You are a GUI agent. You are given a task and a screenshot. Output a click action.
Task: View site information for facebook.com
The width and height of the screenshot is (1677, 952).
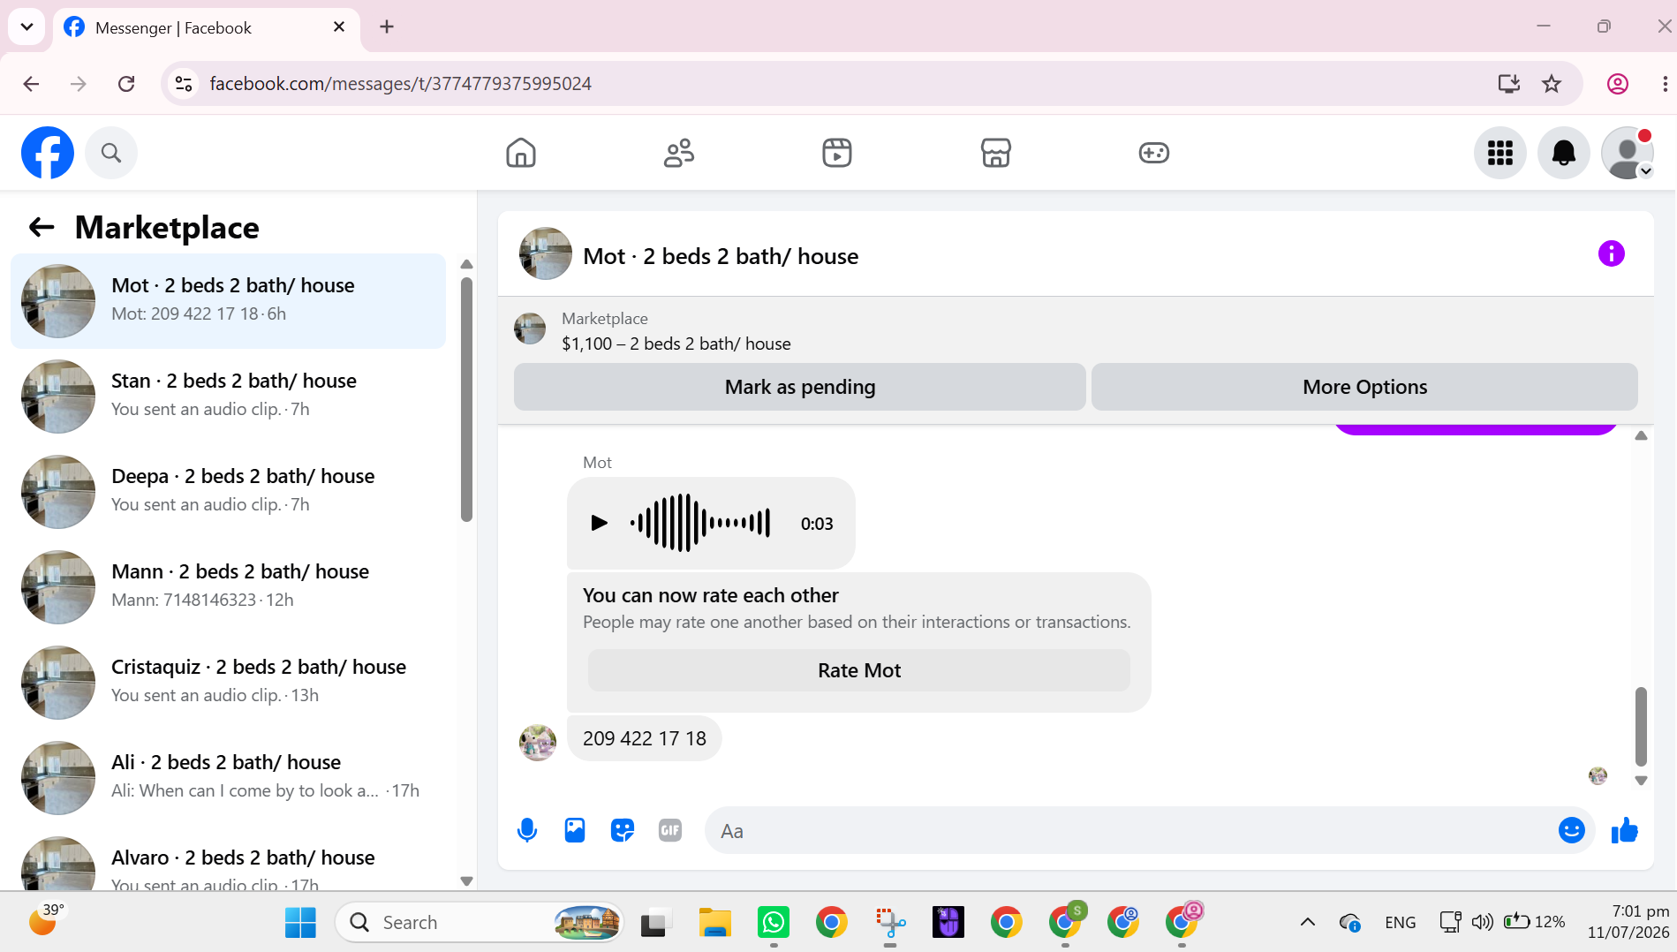[184, 84]
